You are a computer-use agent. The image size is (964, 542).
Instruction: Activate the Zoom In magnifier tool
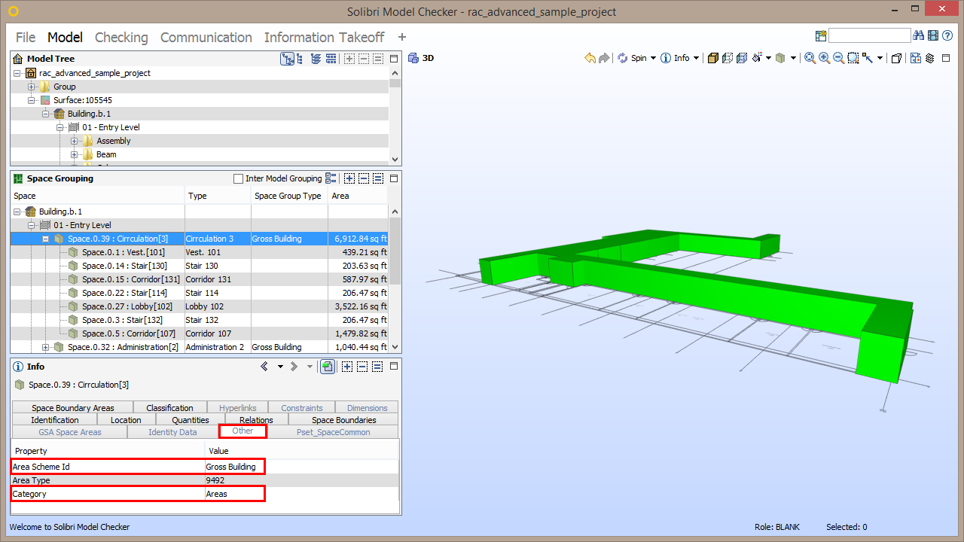tap(822, 58)
